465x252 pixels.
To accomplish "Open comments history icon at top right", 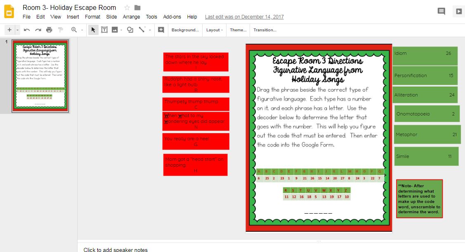I will [441, 11].
